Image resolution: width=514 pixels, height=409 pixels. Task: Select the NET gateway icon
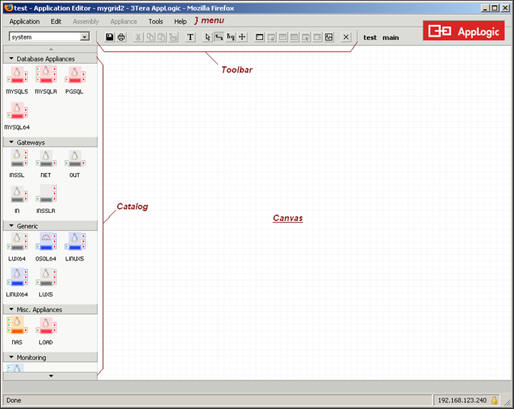tap(46, 158)
